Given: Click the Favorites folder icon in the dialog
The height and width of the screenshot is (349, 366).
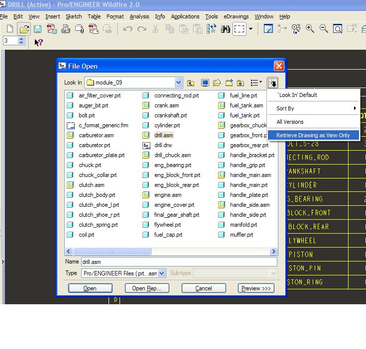Looking at the screenshot, I should coord(241,83).
